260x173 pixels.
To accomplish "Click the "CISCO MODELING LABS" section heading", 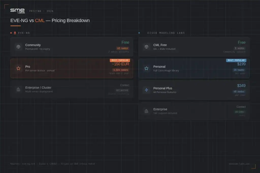I will pos(166,33).
